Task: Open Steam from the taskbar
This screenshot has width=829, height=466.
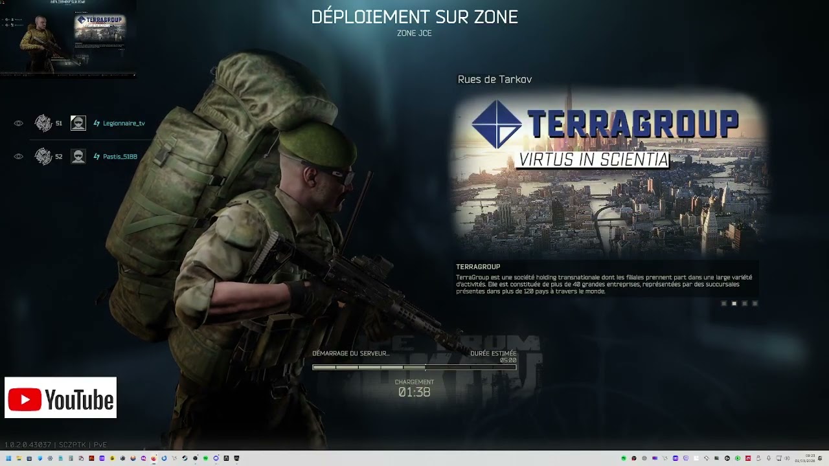Action: coord(185,458)
